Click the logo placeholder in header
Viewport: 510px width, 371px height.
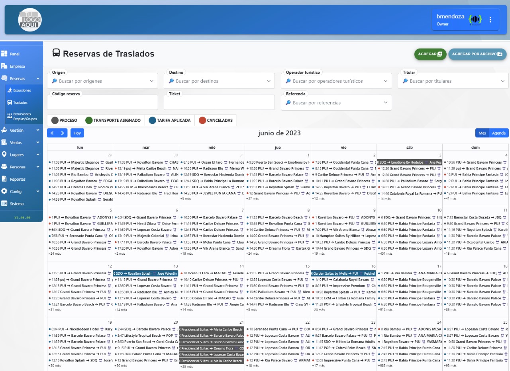tap(30, 20)
